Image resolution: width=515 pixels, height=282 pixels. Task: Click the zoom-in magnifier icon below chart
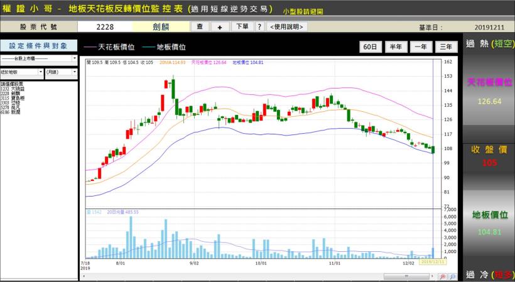[x=442, y=277]
